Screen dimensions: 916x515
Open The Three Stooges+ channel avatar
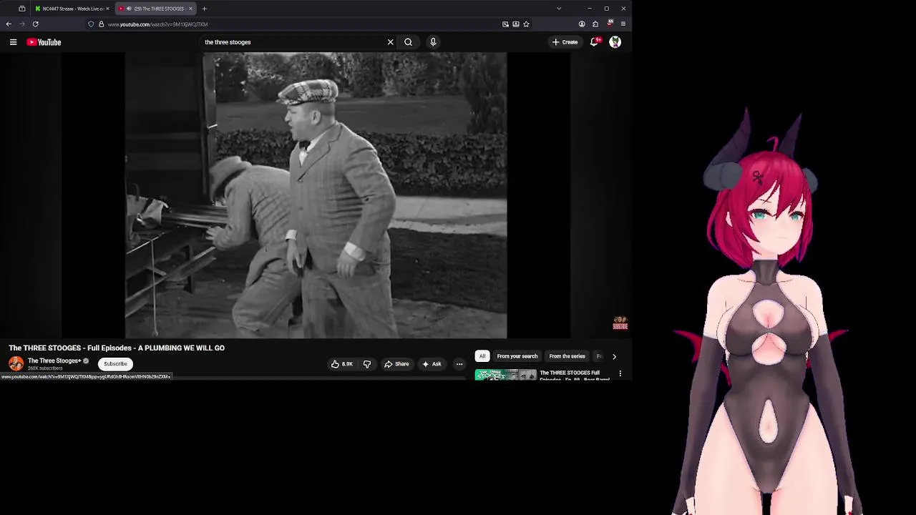click(16, 364)
